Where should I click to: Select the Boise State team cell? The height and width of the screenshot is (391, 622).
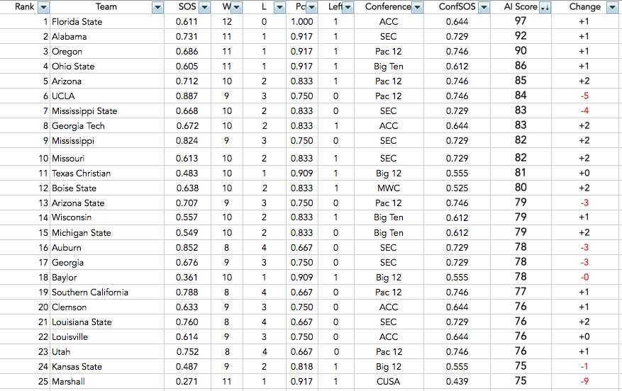click(x=107, y=188)
